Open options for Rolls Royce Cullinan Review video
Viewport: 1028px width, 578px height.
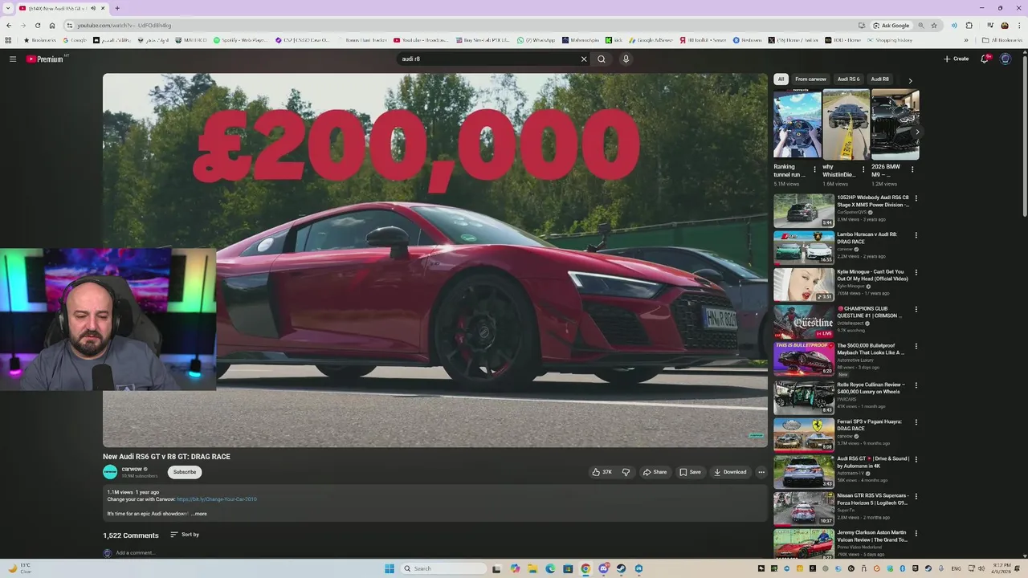click(x=916, y=385)
